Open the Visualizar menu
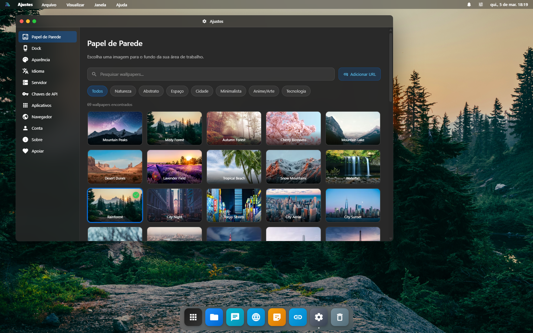This screenshot has width=533, height=333. 75,5
